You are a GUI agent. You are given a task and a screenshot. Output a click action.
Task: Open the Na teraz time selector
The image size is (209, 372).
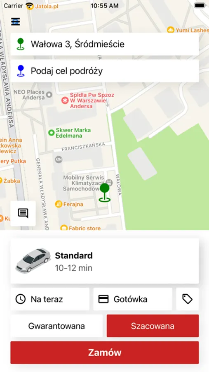[x=50, y=299]
